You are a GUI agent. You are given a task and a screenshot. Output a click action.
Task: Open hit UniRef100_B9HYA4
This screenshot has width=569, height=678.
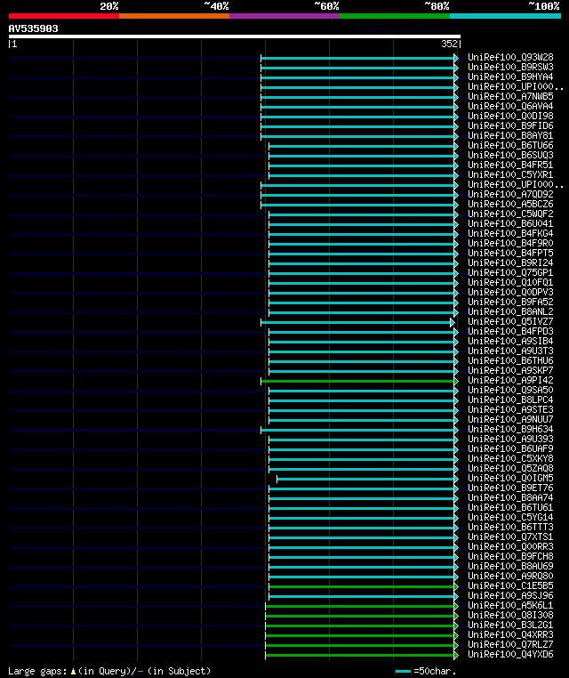point(510,77)
